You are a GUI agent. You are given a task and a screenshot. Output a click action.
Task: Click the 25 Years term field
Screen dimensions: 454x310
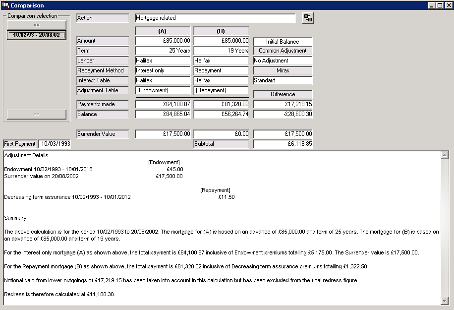(x=163, y=51)
